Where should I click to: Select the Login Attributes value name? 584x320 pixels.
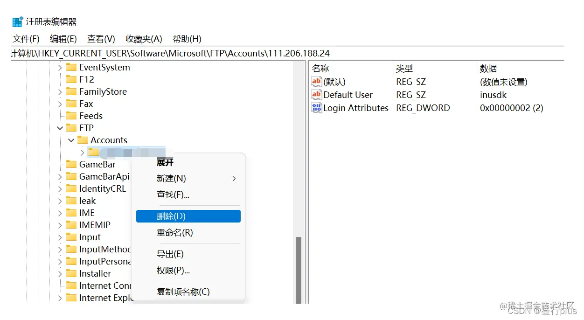[356, 108]
